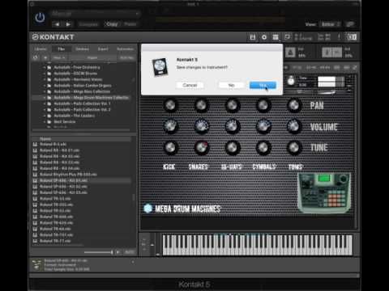The height and width of the screenshot is (291, 389).
Task: Click the drum machine thumbnail image
Action: pos(324,193)
